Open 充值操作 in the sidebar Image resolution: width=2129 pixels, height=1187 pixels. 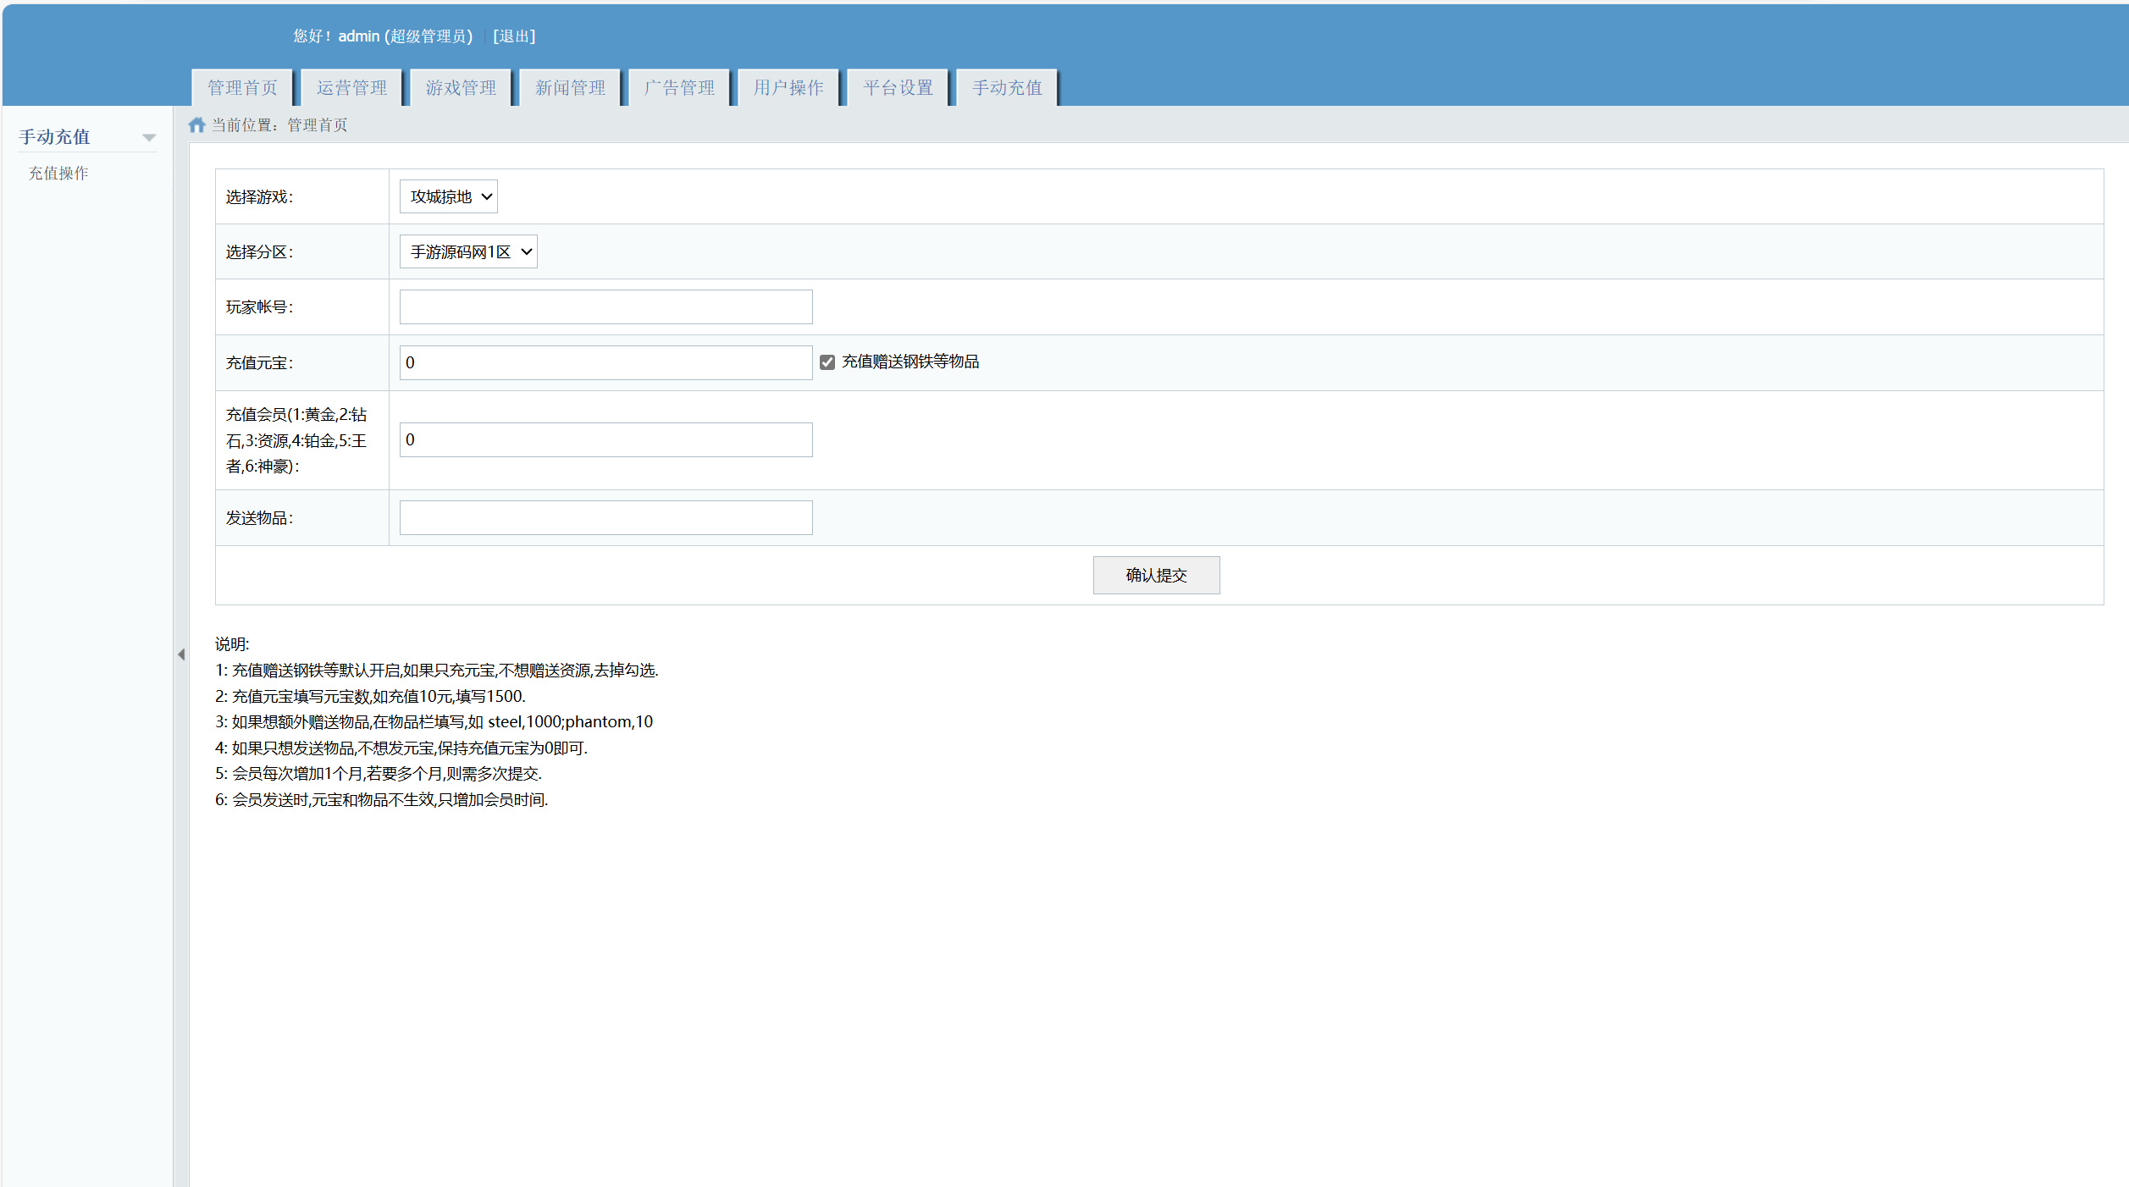tap(58, 174)
